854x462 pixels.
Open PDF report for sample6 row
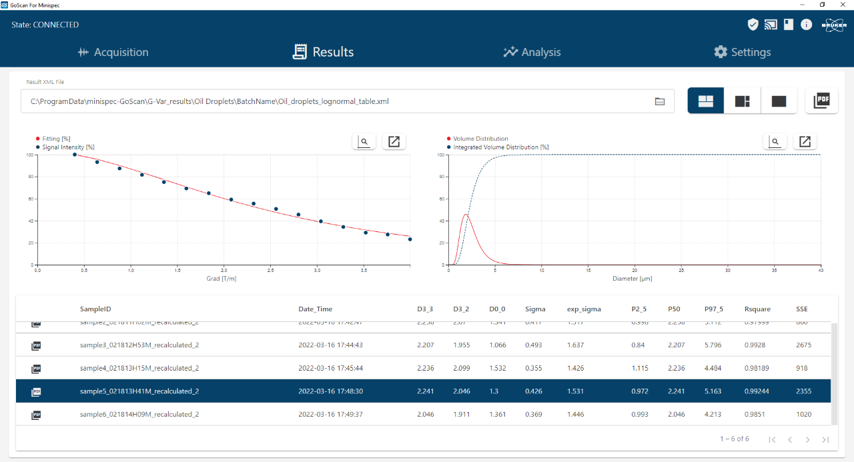coord(37,415)
